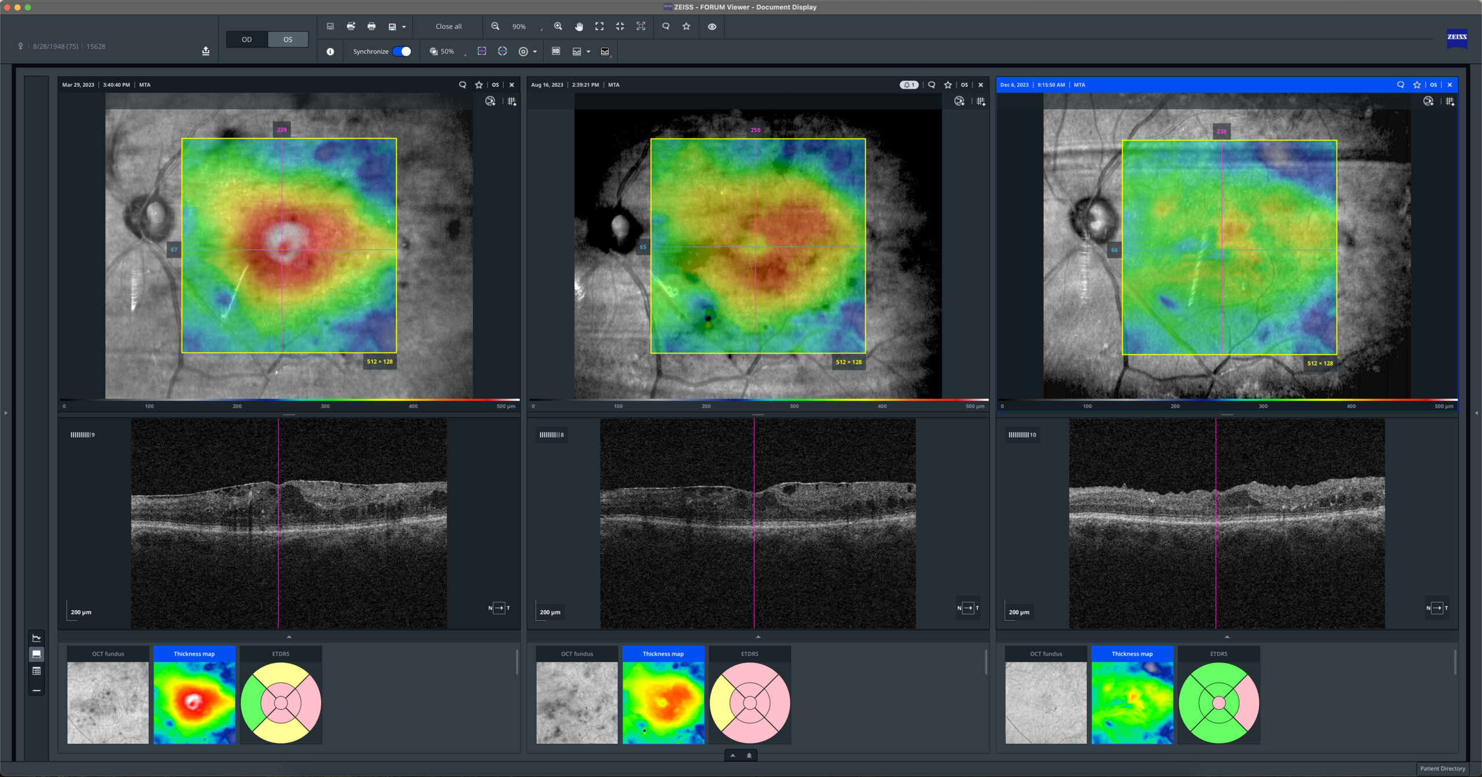Image resolution: width=1482 pixels, height=777 pixels.
Task: Select the OS eye tab
Action: click(288, 39)
